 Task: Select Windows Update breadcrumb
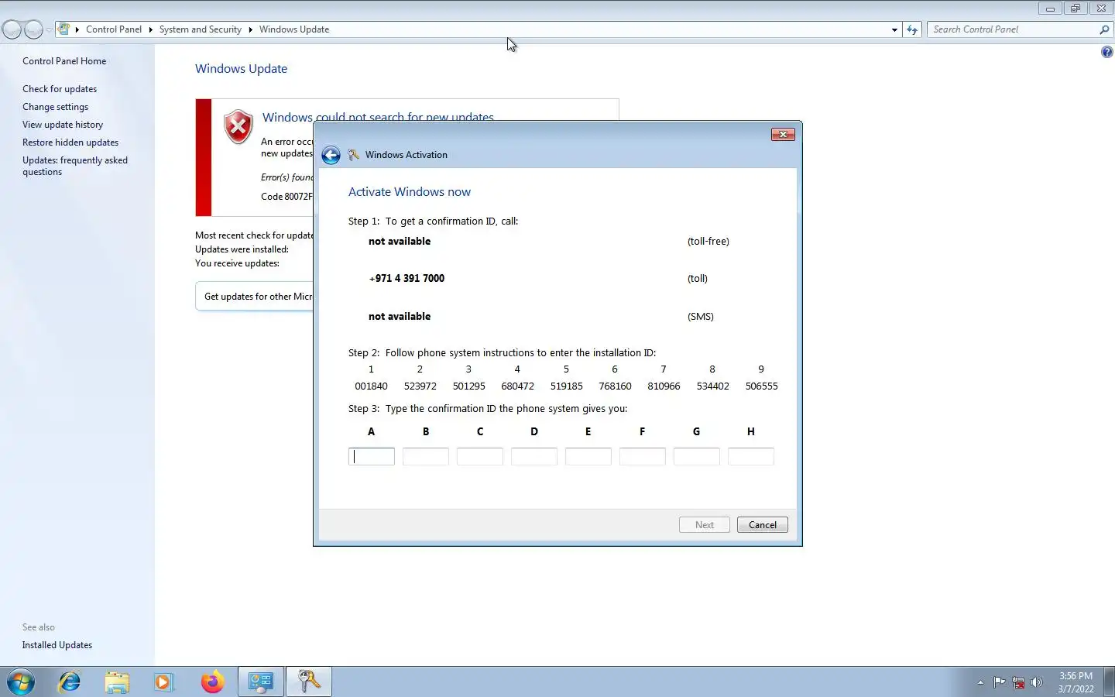(x=294, y=29)
